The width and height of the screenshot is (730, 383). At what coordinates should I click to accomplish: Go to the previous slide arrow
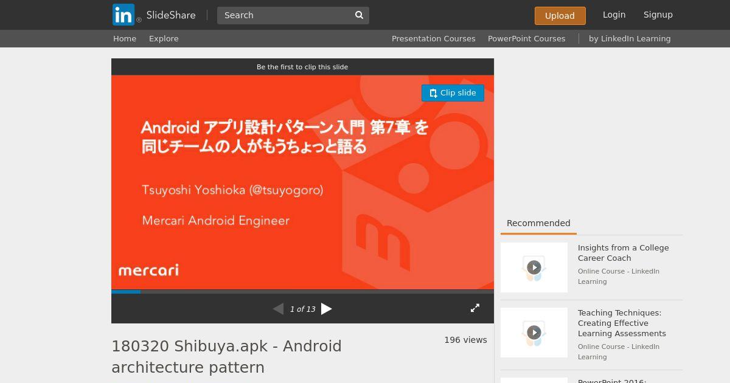pos(278,309)
